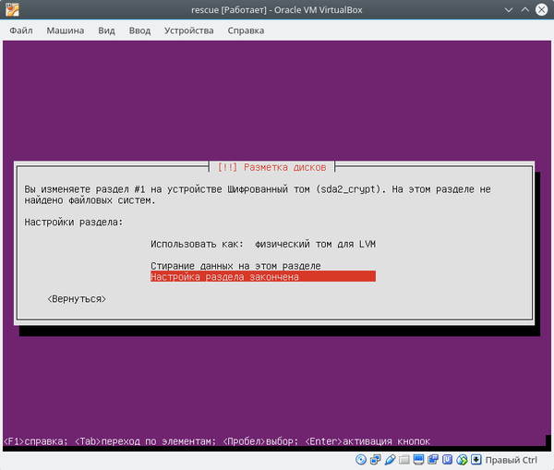Open the Устройства menu
The width and height of the screenshot is (554, 470).
(x=188, y=30)
